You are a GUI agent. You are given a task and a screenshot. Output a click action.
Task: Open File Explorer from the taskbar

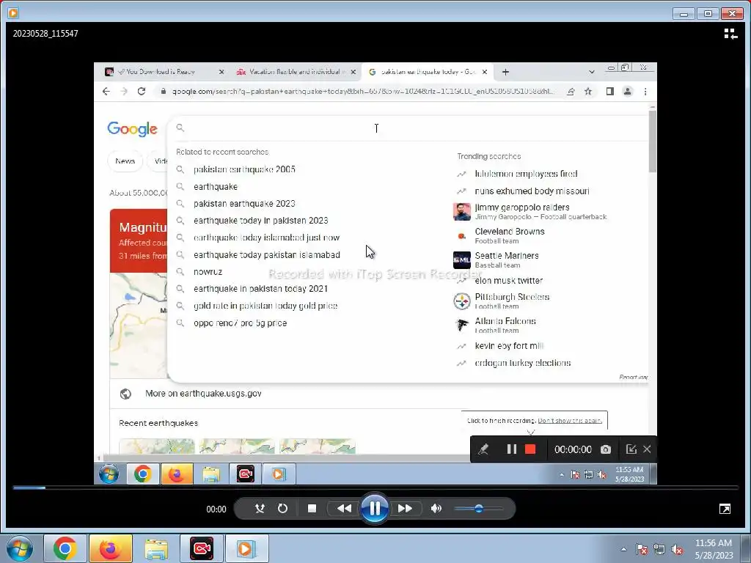pyautogui.click(x=156, y=548)
